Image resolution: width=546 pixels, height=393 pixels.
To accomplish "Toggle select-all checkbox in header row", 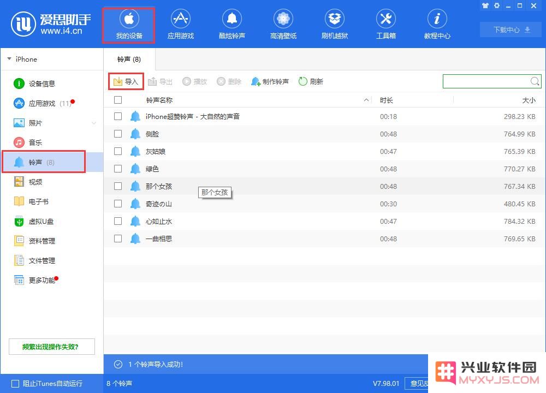I will tap(118, 100).
